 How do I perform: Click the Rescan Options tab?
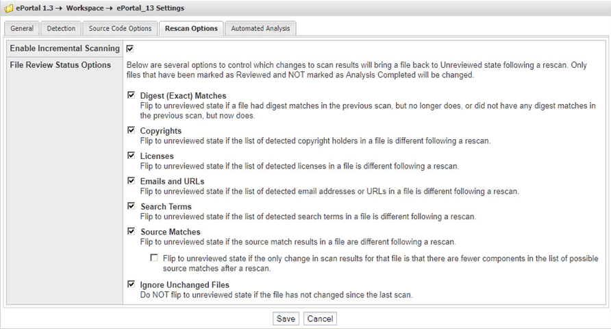click(191, 29)
